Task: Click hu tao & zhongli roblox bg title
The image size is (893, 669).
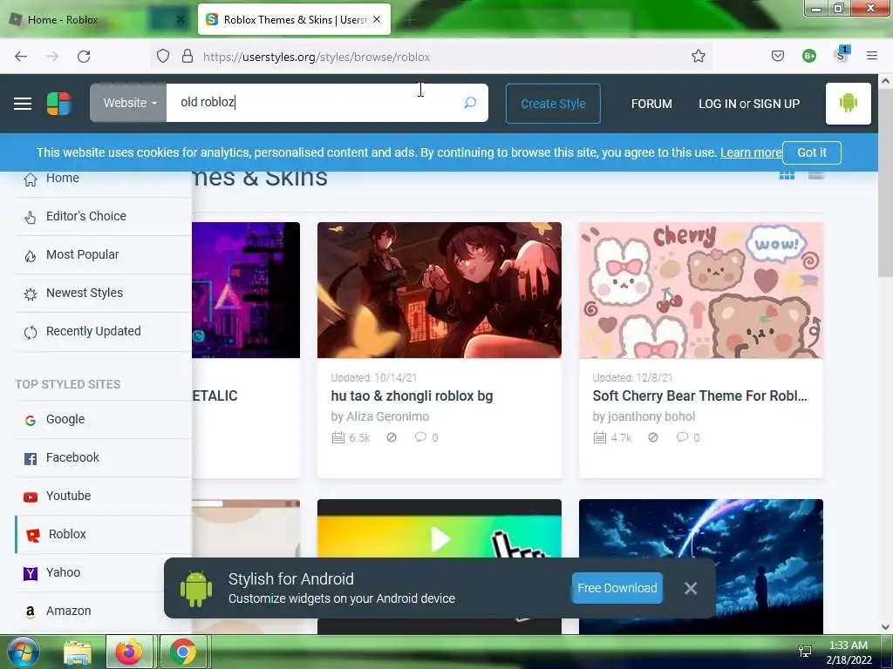Action: [x=412, y=396]
